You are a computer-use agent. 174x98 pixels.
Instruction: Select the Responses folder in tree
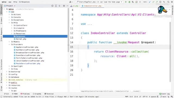tap(35, 36)
